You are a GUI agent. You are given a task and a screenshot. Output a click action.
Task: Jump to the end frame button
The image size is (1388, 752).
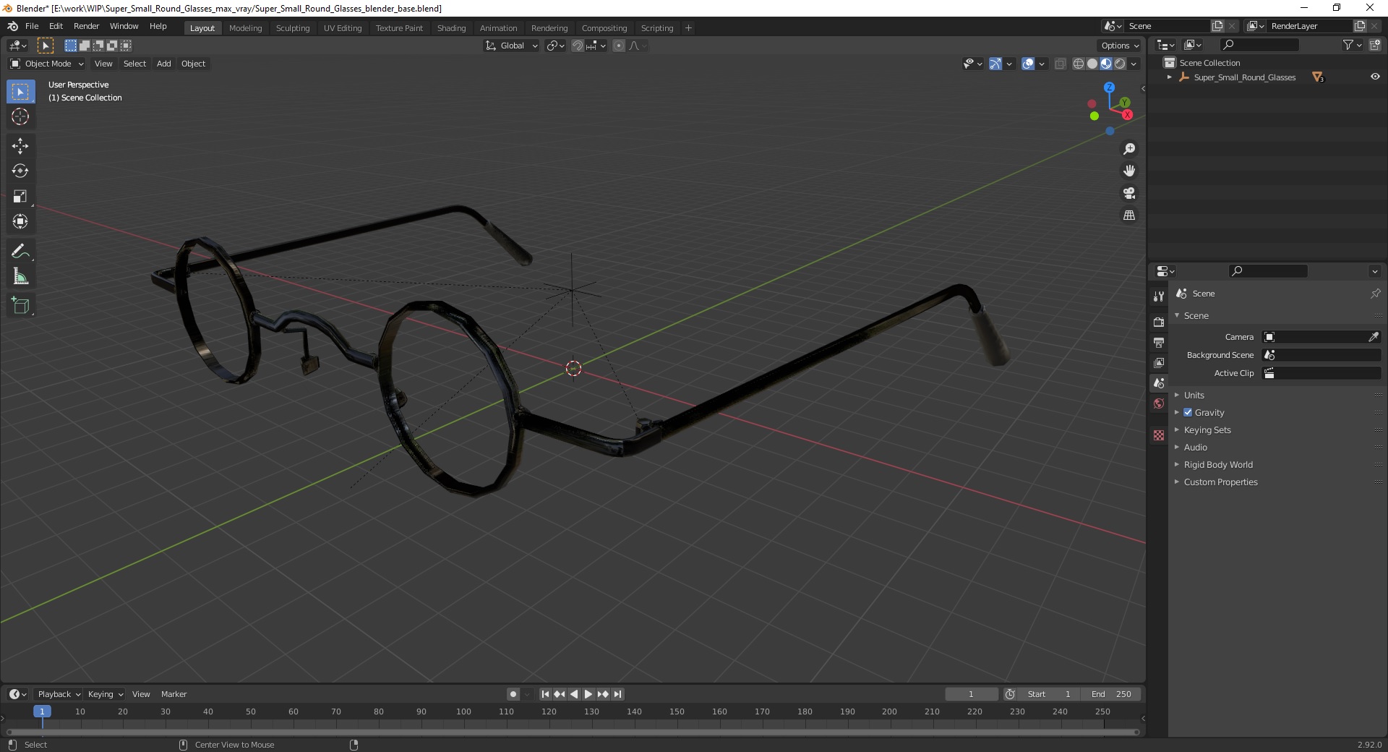coord(617,694)
